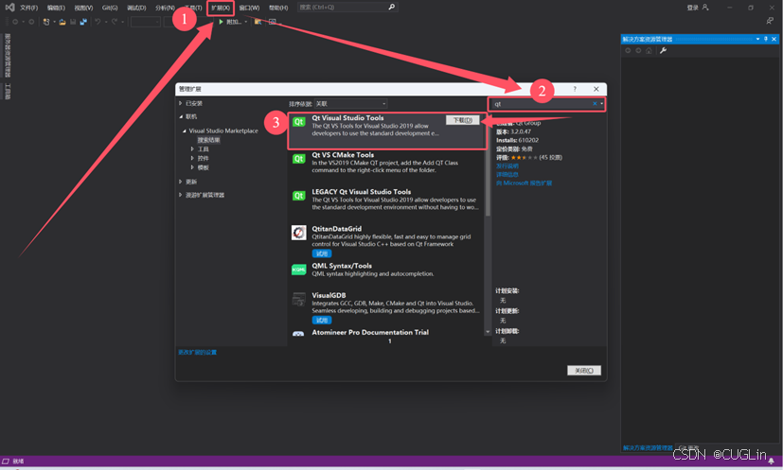The image size is (783, 470).
Task: Select Atomineer Pro Documentation Trial entry
Action: pos(370,332)
